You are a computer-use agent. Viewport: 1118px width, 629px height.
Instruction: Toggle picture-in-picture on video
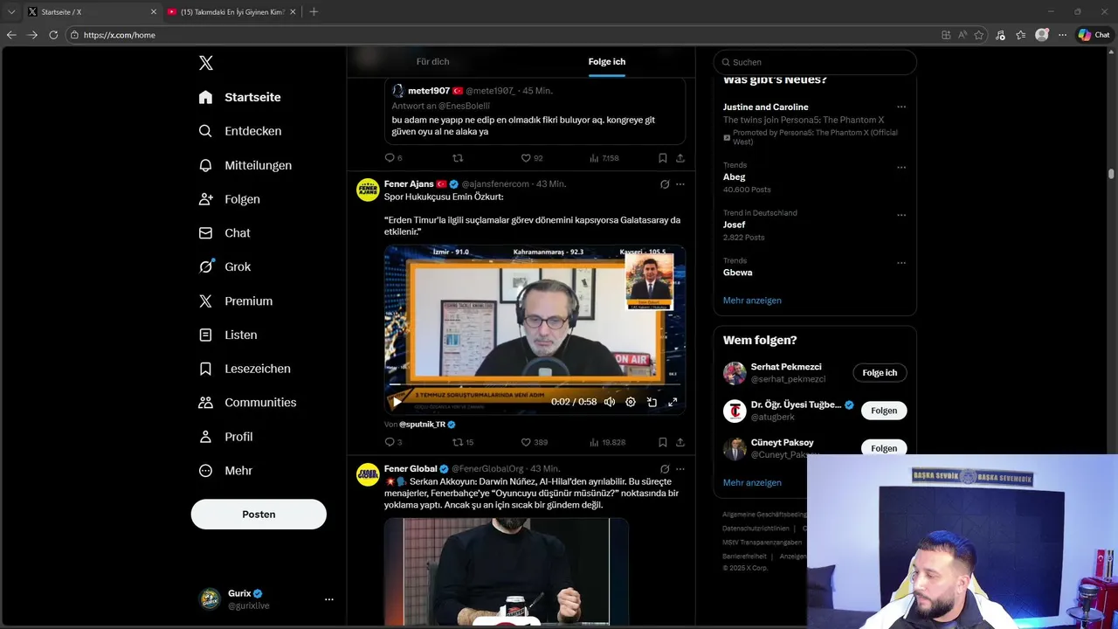[652, 402]
